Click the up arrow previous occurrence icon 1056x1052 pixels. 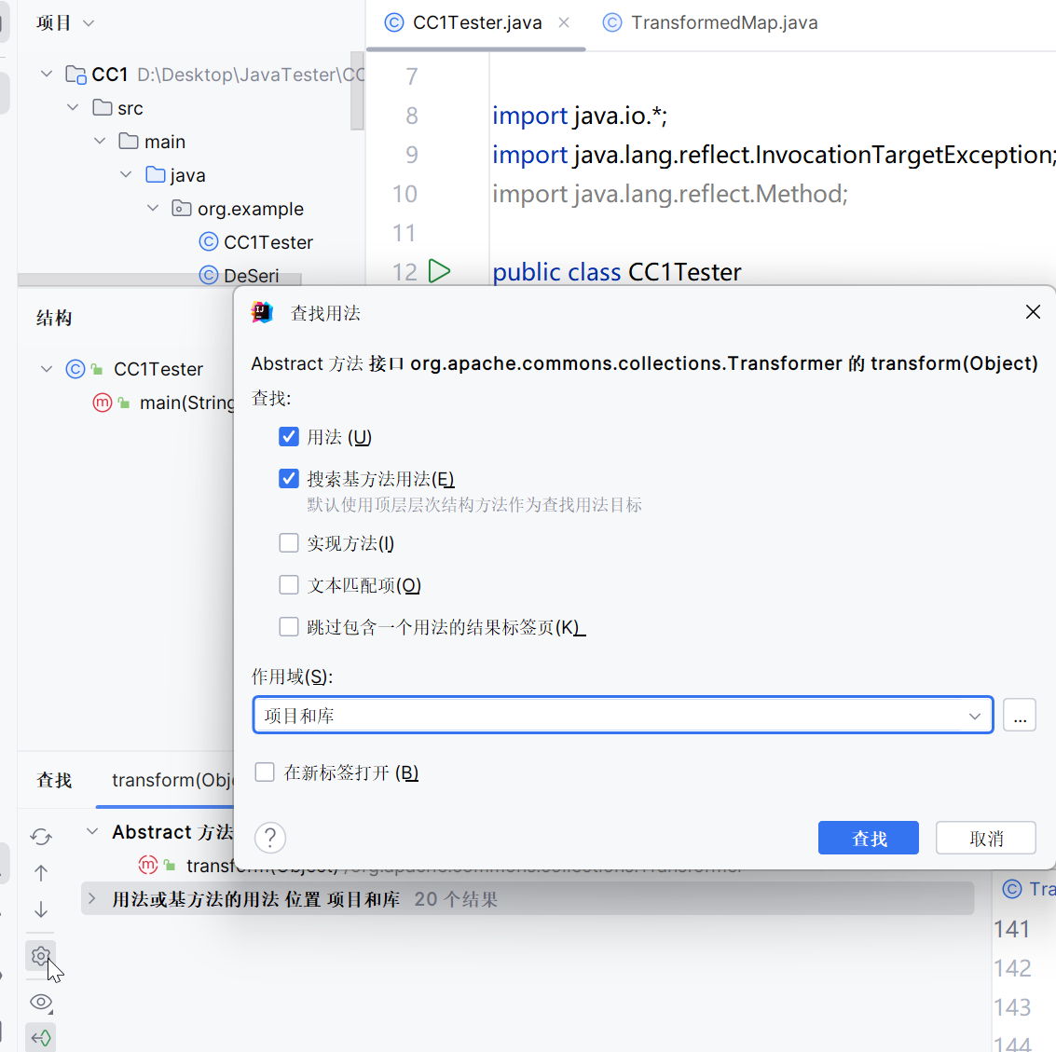tap(41, 873)
